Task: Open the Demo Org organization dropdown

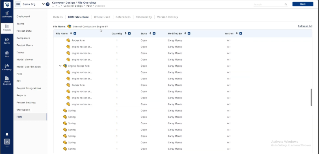Action: (x=43, y=4)
